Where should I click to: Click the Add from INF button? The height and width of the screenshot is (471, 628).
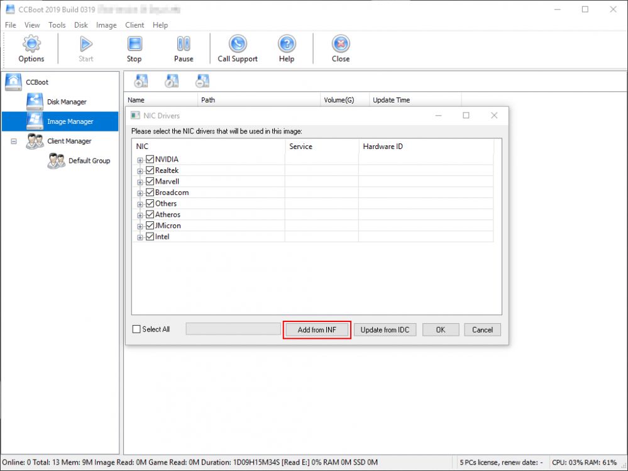click(x=317, y=330)
